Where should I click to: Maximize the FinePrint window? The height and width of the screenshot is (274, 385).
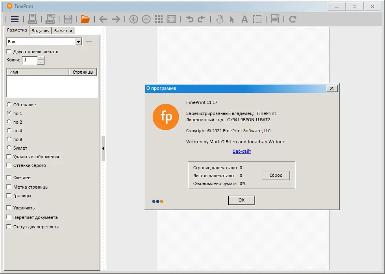pos(354,7)
